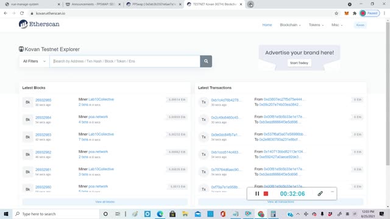The width and height of the screenshot is (390, 219).
Task: Click the Paused profile button
Action: (x=370, y=13)
